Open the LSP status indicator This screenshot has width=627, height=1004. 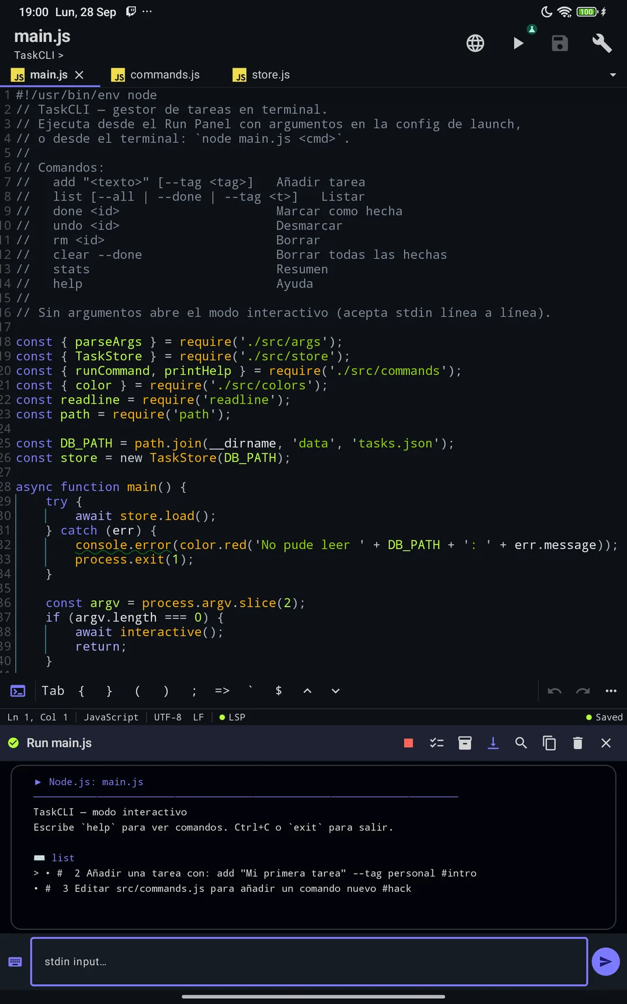pos(232,718)
